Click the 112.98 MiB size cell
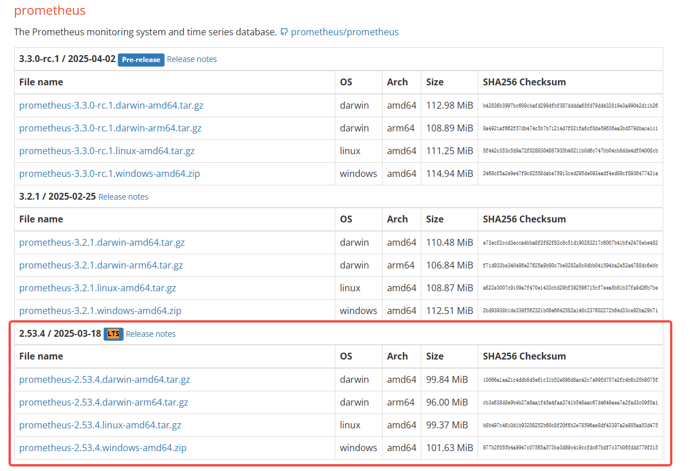This screenshot has height=471, width=690. pos(450,105)
